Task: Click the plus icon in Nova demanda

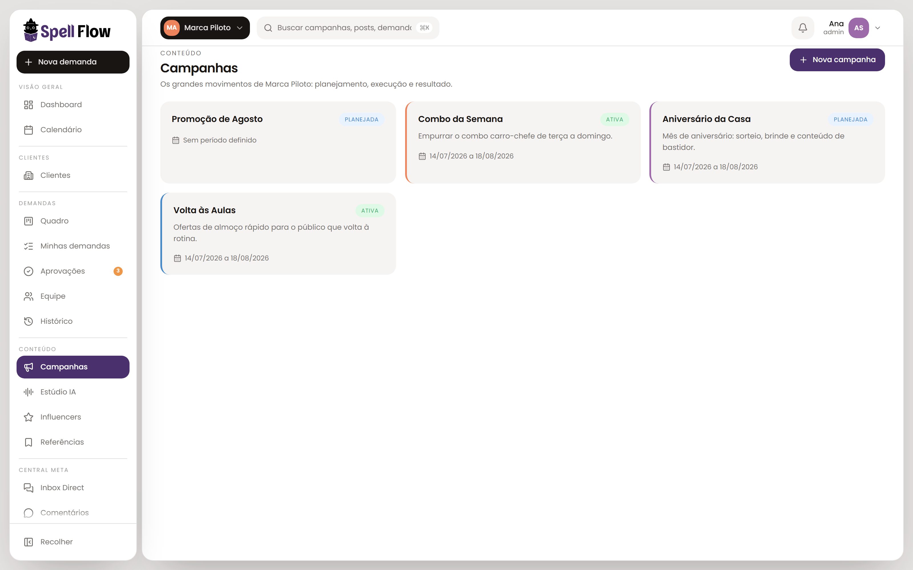Action: (x=28, y=62)
